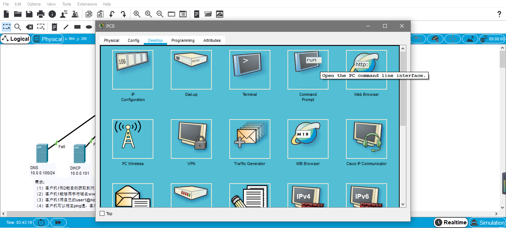Set workspace background image icon
The height and width of the screenshot is (228, 506).
point(470,38)
